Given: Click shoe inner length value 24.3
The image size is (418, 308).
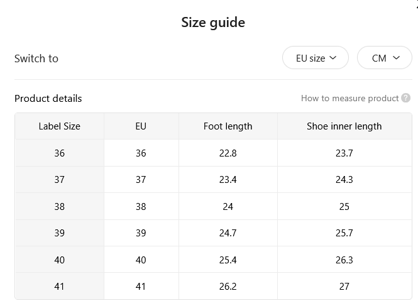Looking at the screenshot, I should click(x=344, y=180).
